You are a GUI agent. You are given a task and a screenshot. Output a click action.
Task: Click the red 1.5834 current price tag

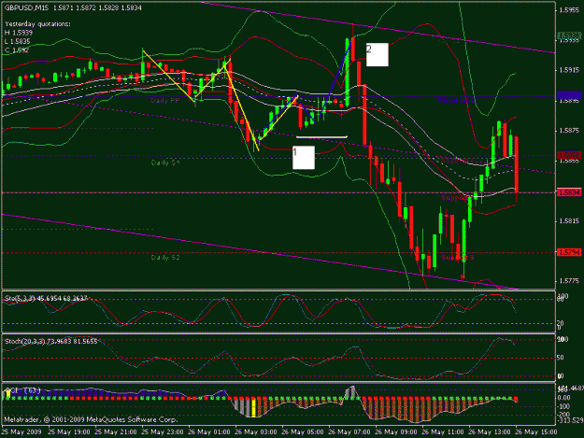pyautogui.click(x=569, y=192)
